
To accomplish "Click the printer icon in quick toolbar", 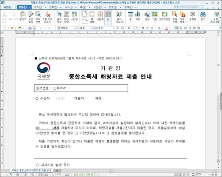I will point(30,28).
